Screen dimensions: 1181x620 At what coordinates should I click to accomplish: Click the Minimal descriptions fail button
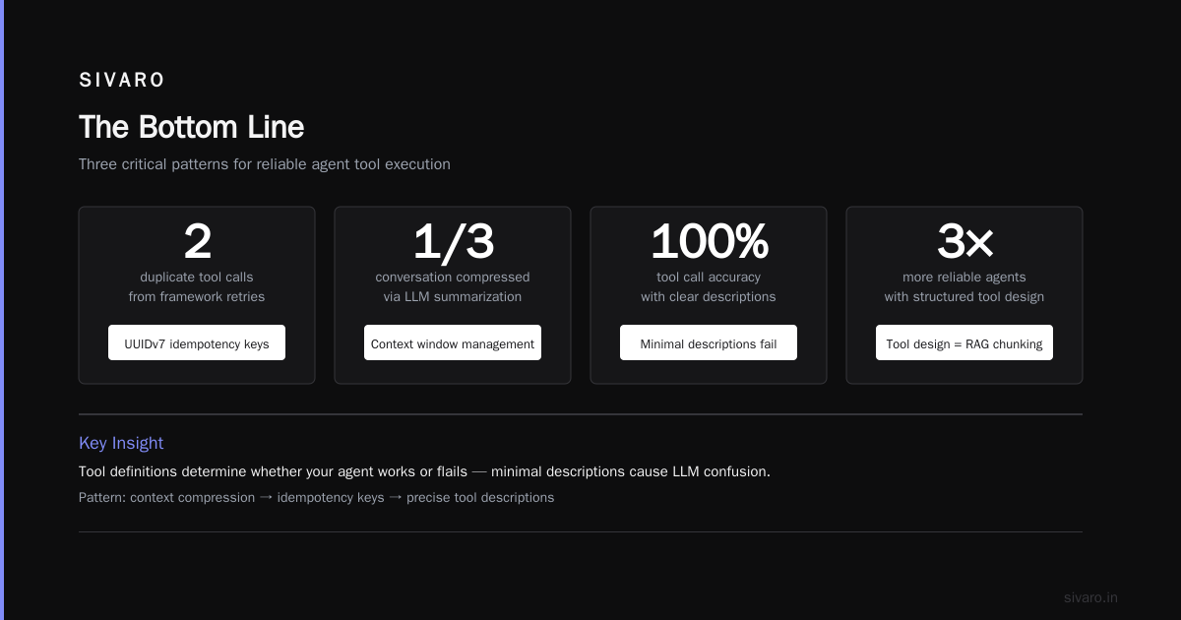[709, 343]
